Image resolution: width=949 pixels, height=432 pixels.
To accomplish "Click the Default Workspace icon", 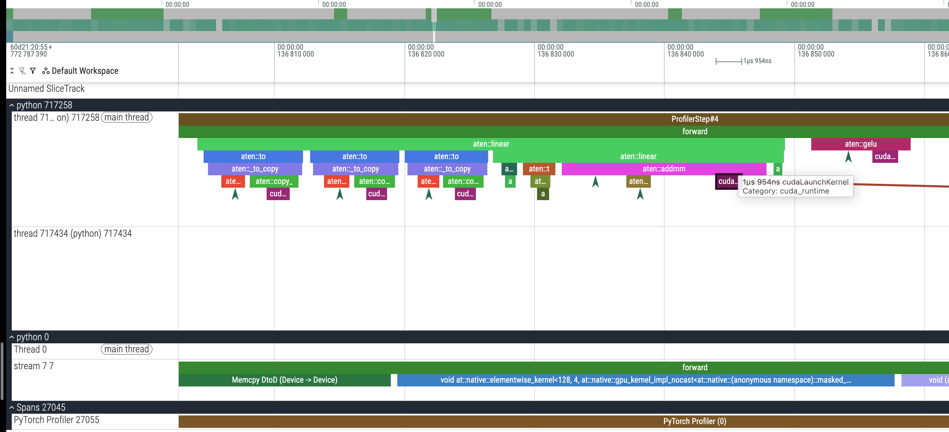I will coord(46,71).
